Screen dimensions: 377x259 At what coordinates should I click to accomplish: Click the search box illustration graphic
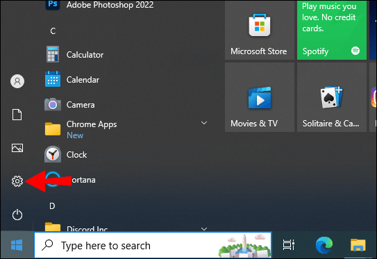244,245
